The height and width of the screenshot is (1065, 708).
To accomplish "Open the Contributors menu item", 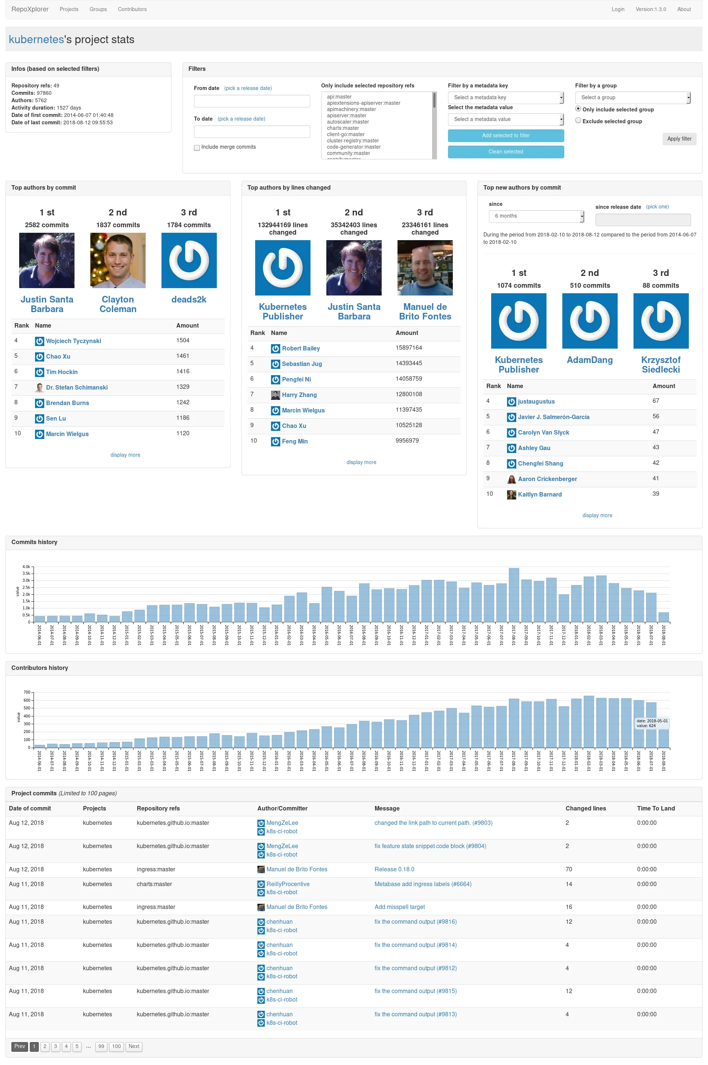I will (x=132, y=9).
